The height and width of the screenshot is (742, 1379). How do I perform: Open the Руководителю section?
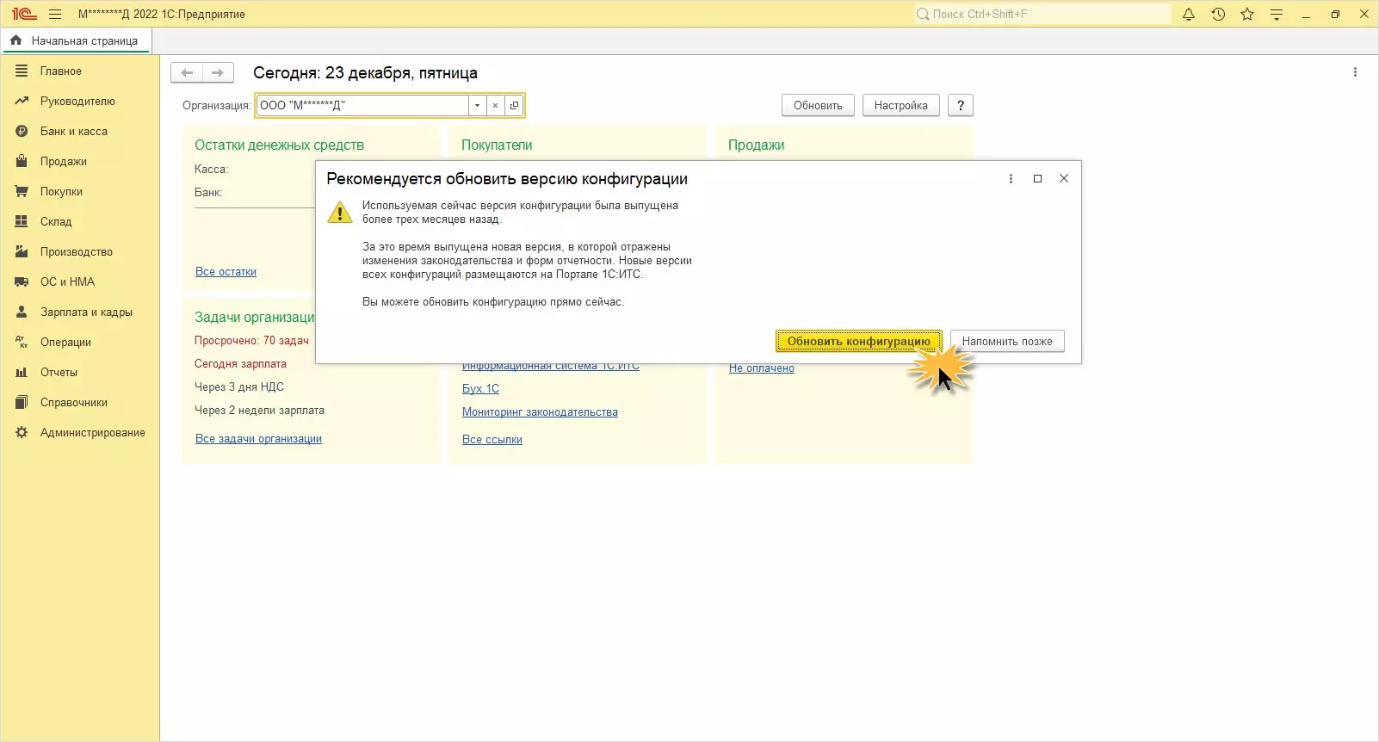79,101
